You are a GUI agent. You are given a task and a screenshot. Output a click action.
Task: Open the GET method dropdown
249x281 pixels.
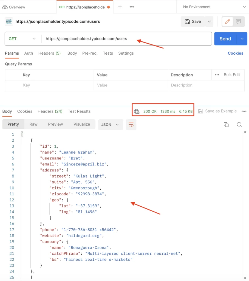point(22,39)
